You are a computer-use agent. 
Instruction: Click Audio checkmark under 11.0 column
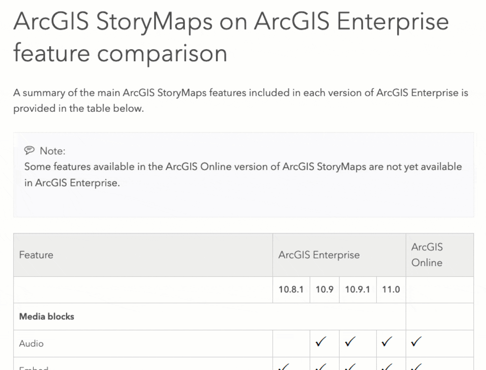pyautogui.click(x=387, y=342)
